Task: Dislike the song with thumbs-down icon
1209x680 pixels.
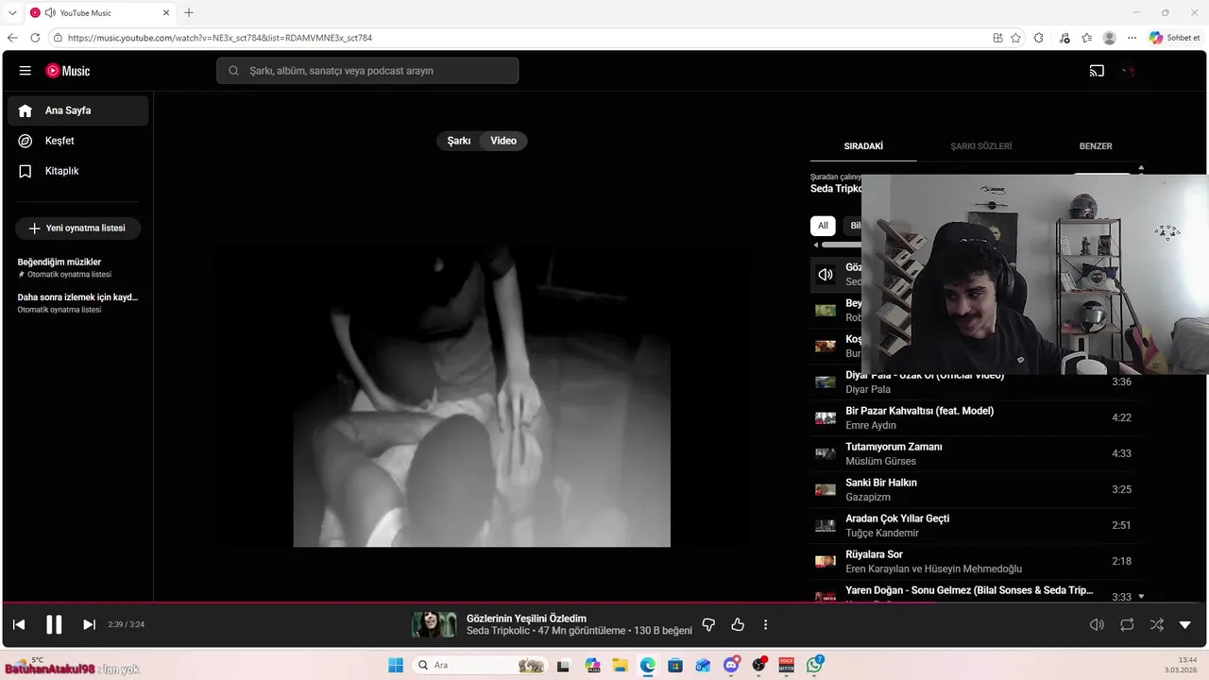Action: point(709,624)
